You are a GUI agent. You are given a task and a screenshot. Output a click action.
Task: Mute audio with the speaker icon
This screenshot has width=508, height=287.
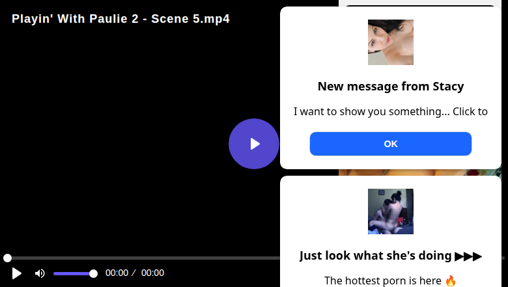tap(40, 273)
